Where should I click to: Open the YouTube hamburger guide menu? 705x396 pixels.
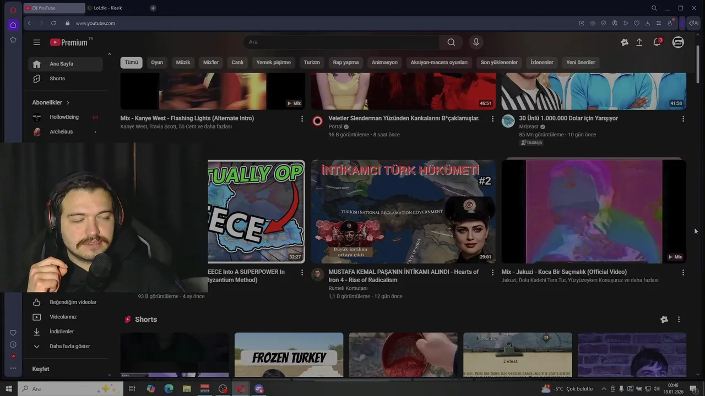[36, 42]
